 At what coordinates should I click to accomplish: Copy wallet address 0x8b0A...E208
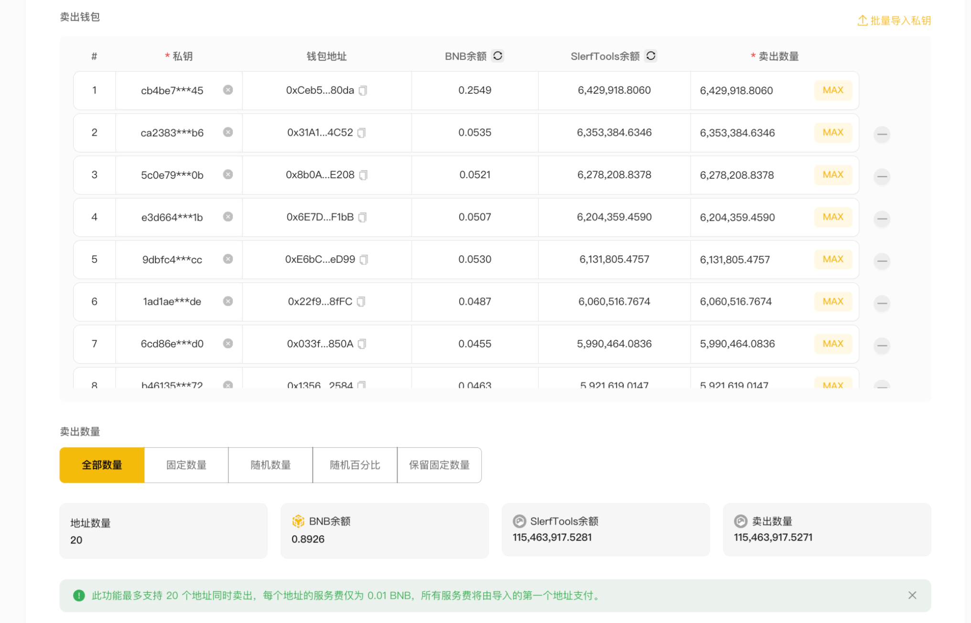coord(363,175)
